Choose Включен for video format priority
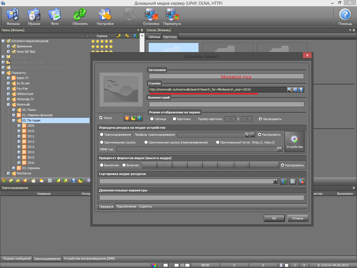The width and height of the screenshot is (357, 268). [124, 165]
